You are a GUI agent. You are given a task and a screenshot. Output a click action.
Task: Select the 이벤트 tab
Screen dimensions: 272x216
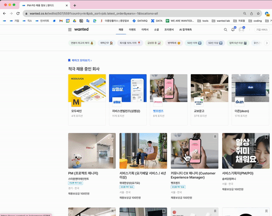pos(132,30)
